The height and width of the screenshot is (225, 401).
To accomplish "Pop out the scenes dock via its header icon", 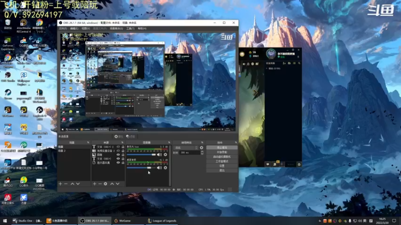I will click(x=88, y=142).
